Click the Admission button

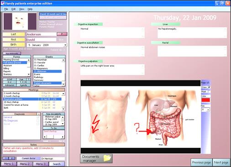click(x=10, y=85)
